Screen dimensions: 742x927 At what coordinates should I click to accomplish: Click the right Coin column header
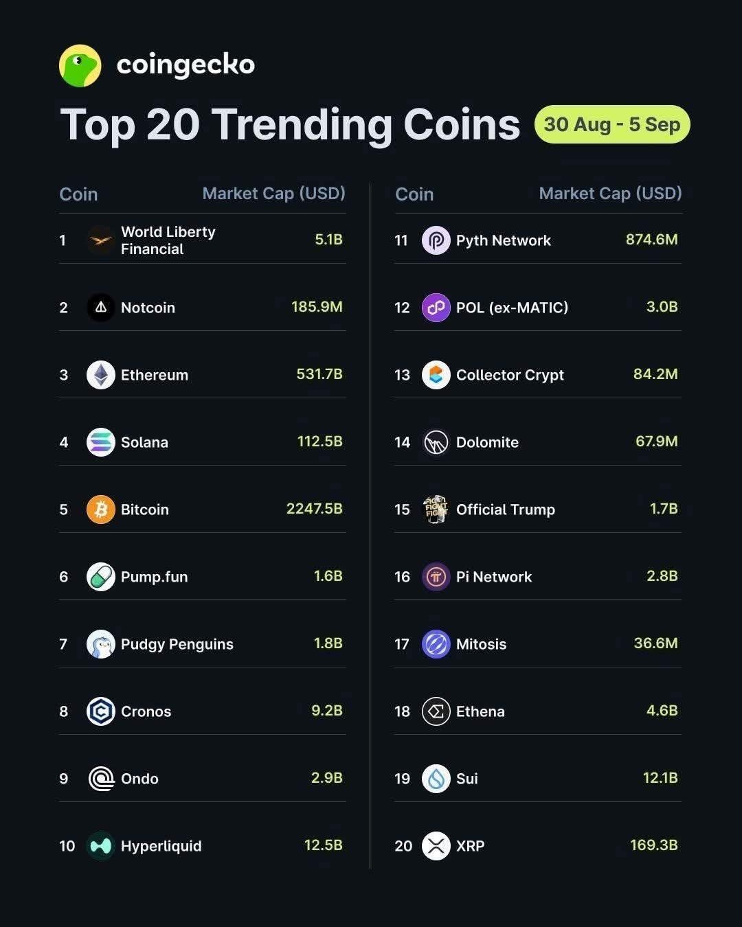coord(414,194)
